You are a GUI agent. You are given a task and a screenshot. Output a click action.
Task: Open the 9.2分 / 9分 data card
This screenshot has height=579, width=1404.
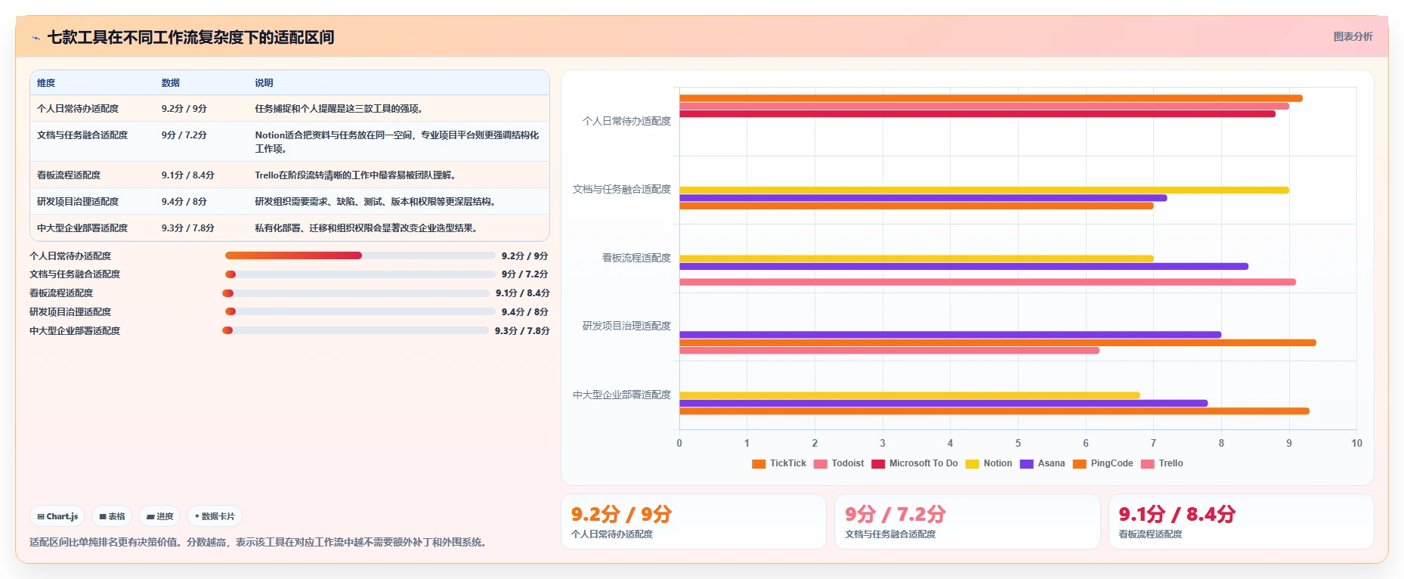click(693, 522)
